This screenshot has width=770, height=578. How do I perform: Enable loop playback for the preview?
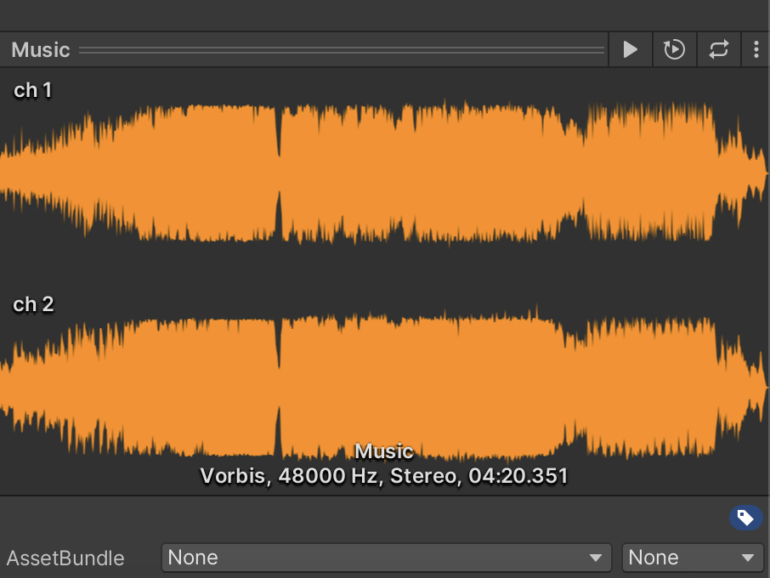[x=718, y=50]
